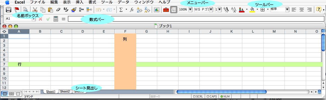Image resolution: width=326 pixels, height=100 pixels.
Task: Open the 100% zoom dropdown
Action: [x=190, y=9]
